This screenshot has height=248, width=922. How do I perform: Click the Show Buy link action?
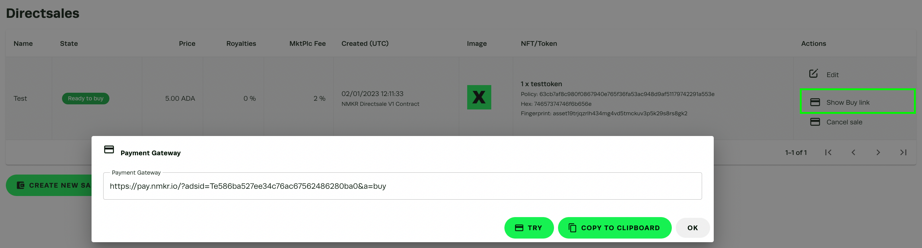click(x=848, y=103)
